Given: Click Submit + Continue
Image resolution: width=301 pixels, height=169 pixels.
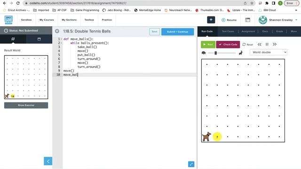Looking at the screenshot, I should click(x=178, y=31).
